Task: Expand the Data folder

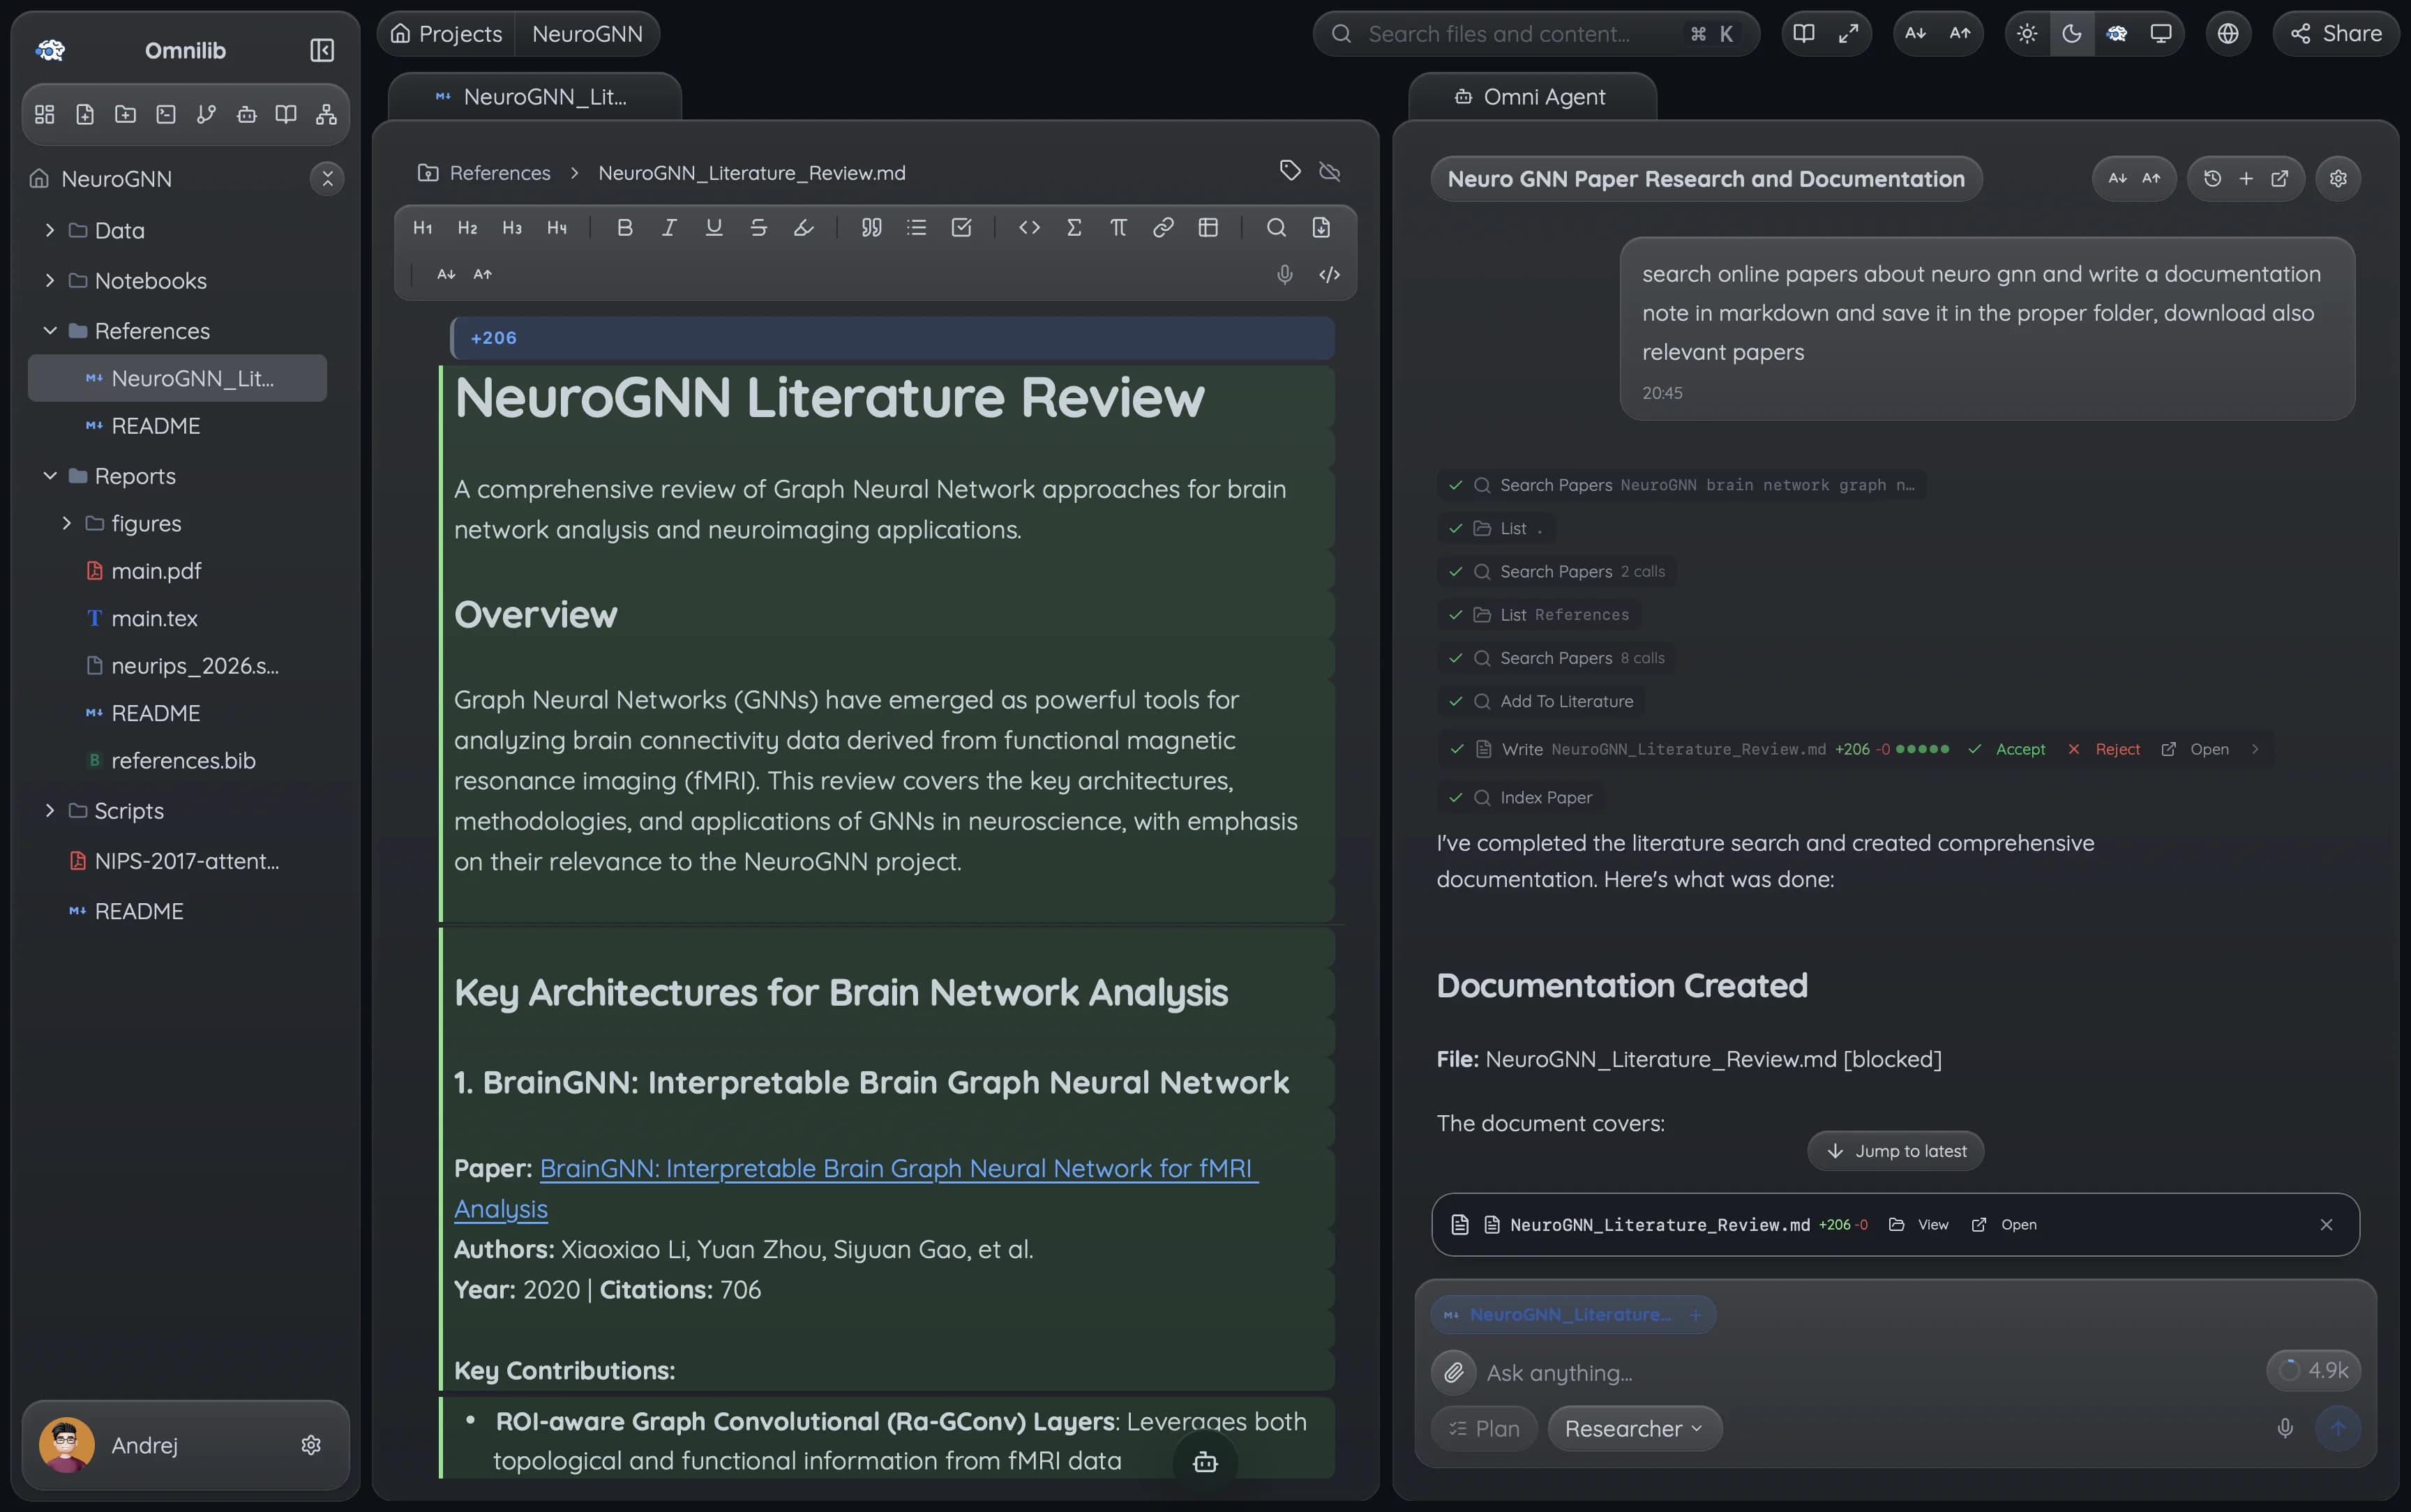Action: pyautogui.click(x=50, y=231)
